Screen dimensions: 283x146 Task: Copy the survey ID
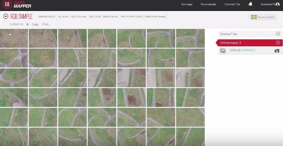(35, 24)
